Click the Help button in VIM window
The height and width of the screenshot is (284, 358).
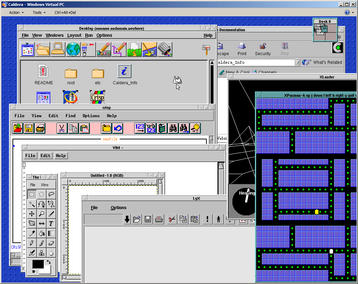click(x=61, y=156)
